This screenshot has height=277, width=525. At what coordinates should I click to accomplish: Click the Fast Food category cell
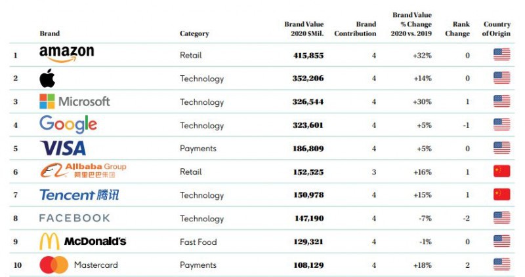coord(198,242)
